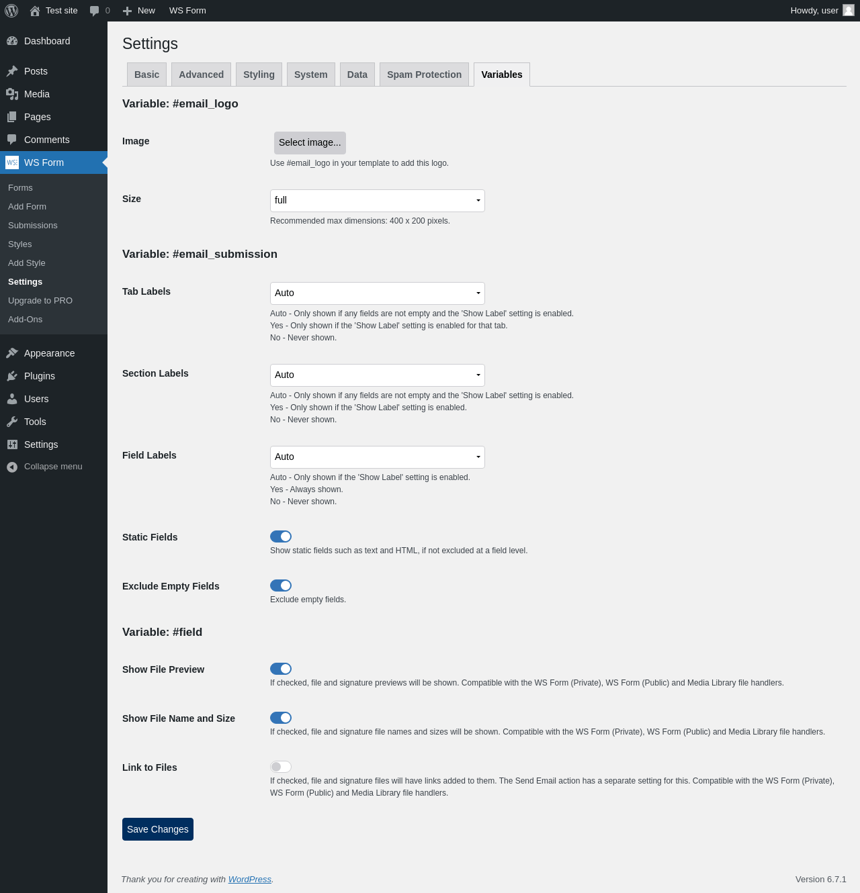Click Test site text in admin bar
This screenshot has height=893, width=860.
point(62,11)
